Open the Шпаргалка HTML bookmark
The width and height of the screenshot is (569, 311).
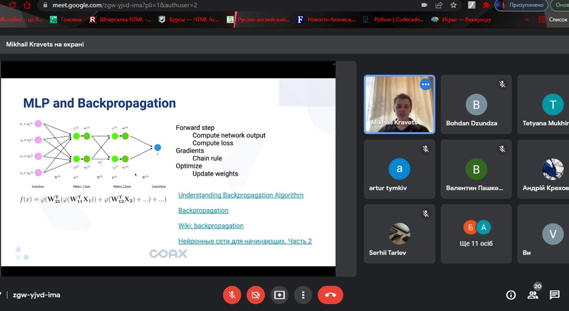pyautogui.click(x=120, y=19)
